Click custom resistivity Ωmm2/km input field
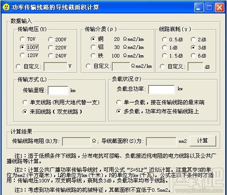The width and height of the screenshot is (227, 195). [x=121, y=66]
